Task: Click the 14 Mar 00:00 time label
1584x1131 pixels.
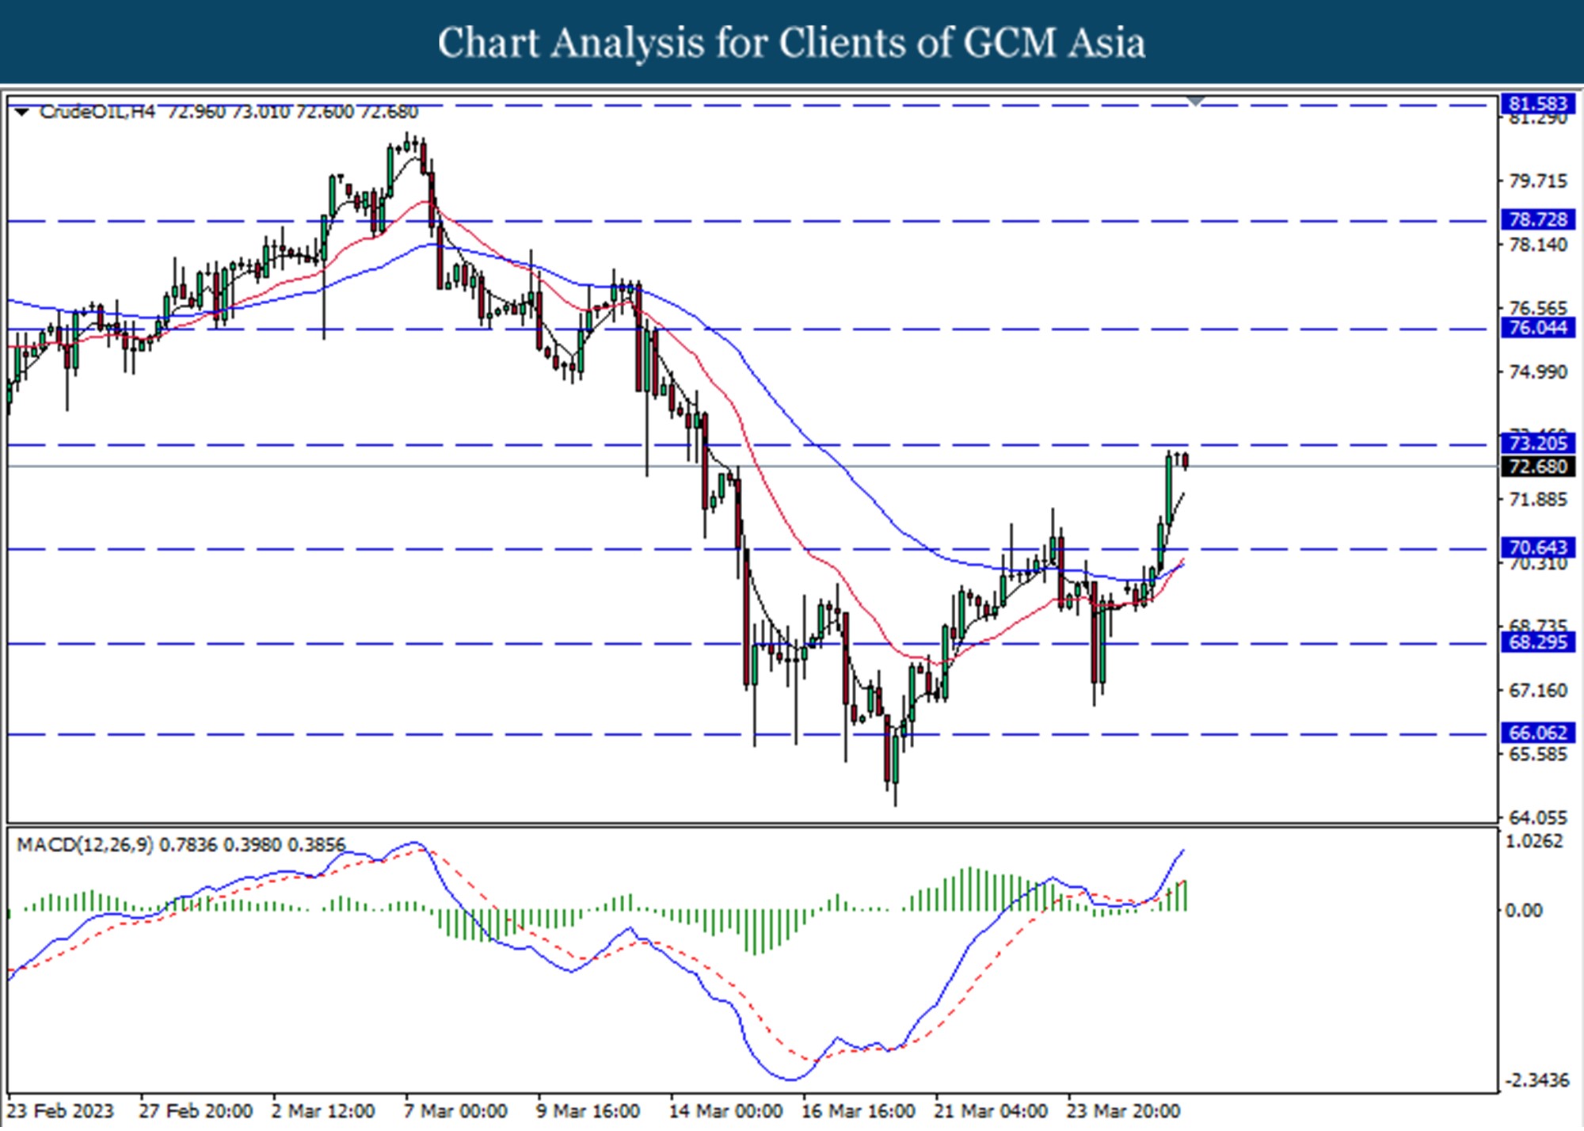Action: pos(726,1111)
